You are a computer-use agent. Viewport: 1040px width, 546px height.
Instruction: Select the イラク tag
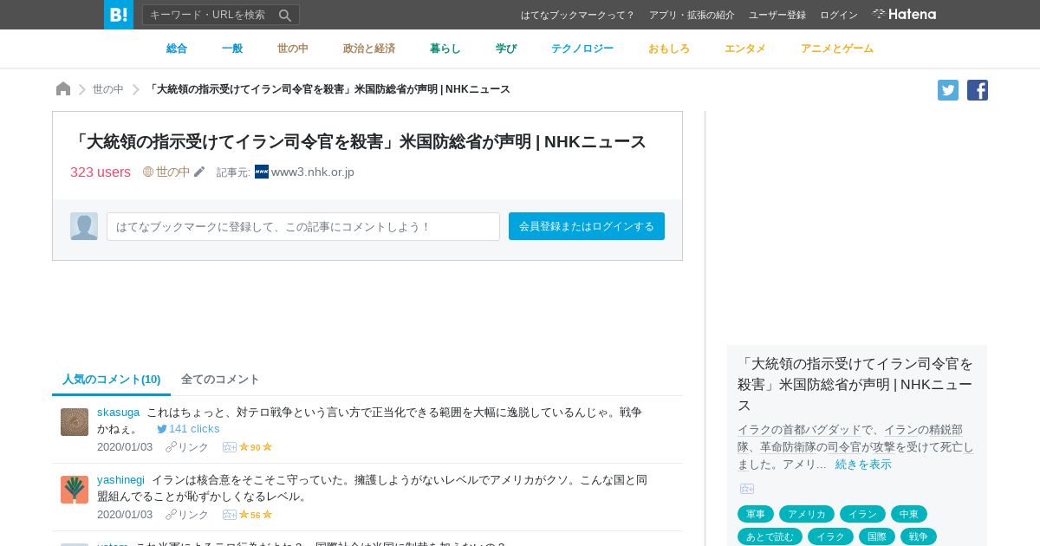(x=830, y=536)
